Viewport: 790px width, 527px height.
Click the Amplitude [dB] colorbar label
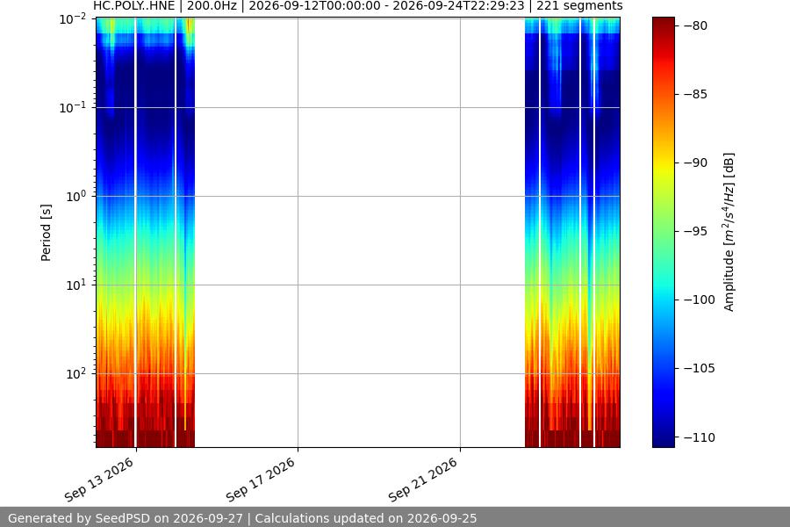tap(729, 232)
